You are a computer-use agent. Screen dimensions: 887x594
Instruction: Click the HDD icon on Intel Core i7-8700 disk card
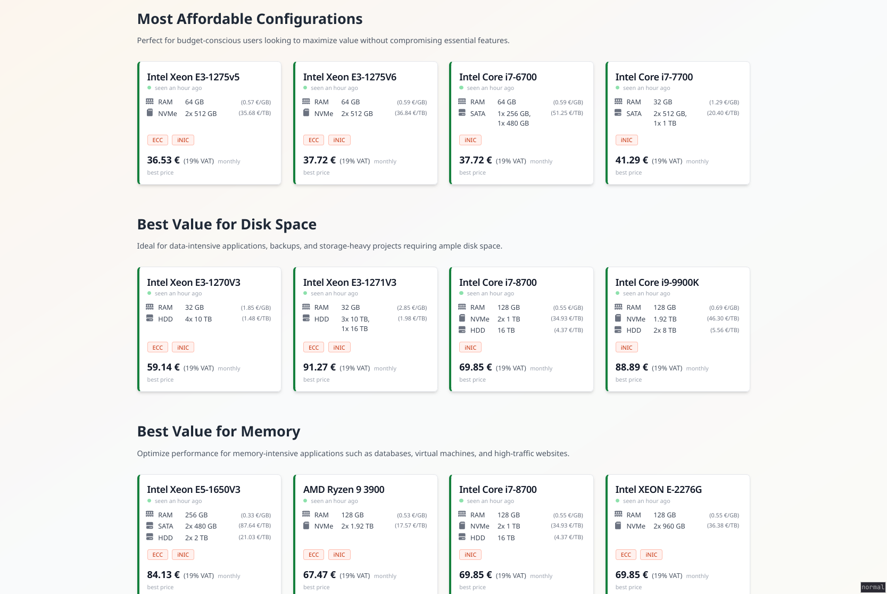click(461, 330)
